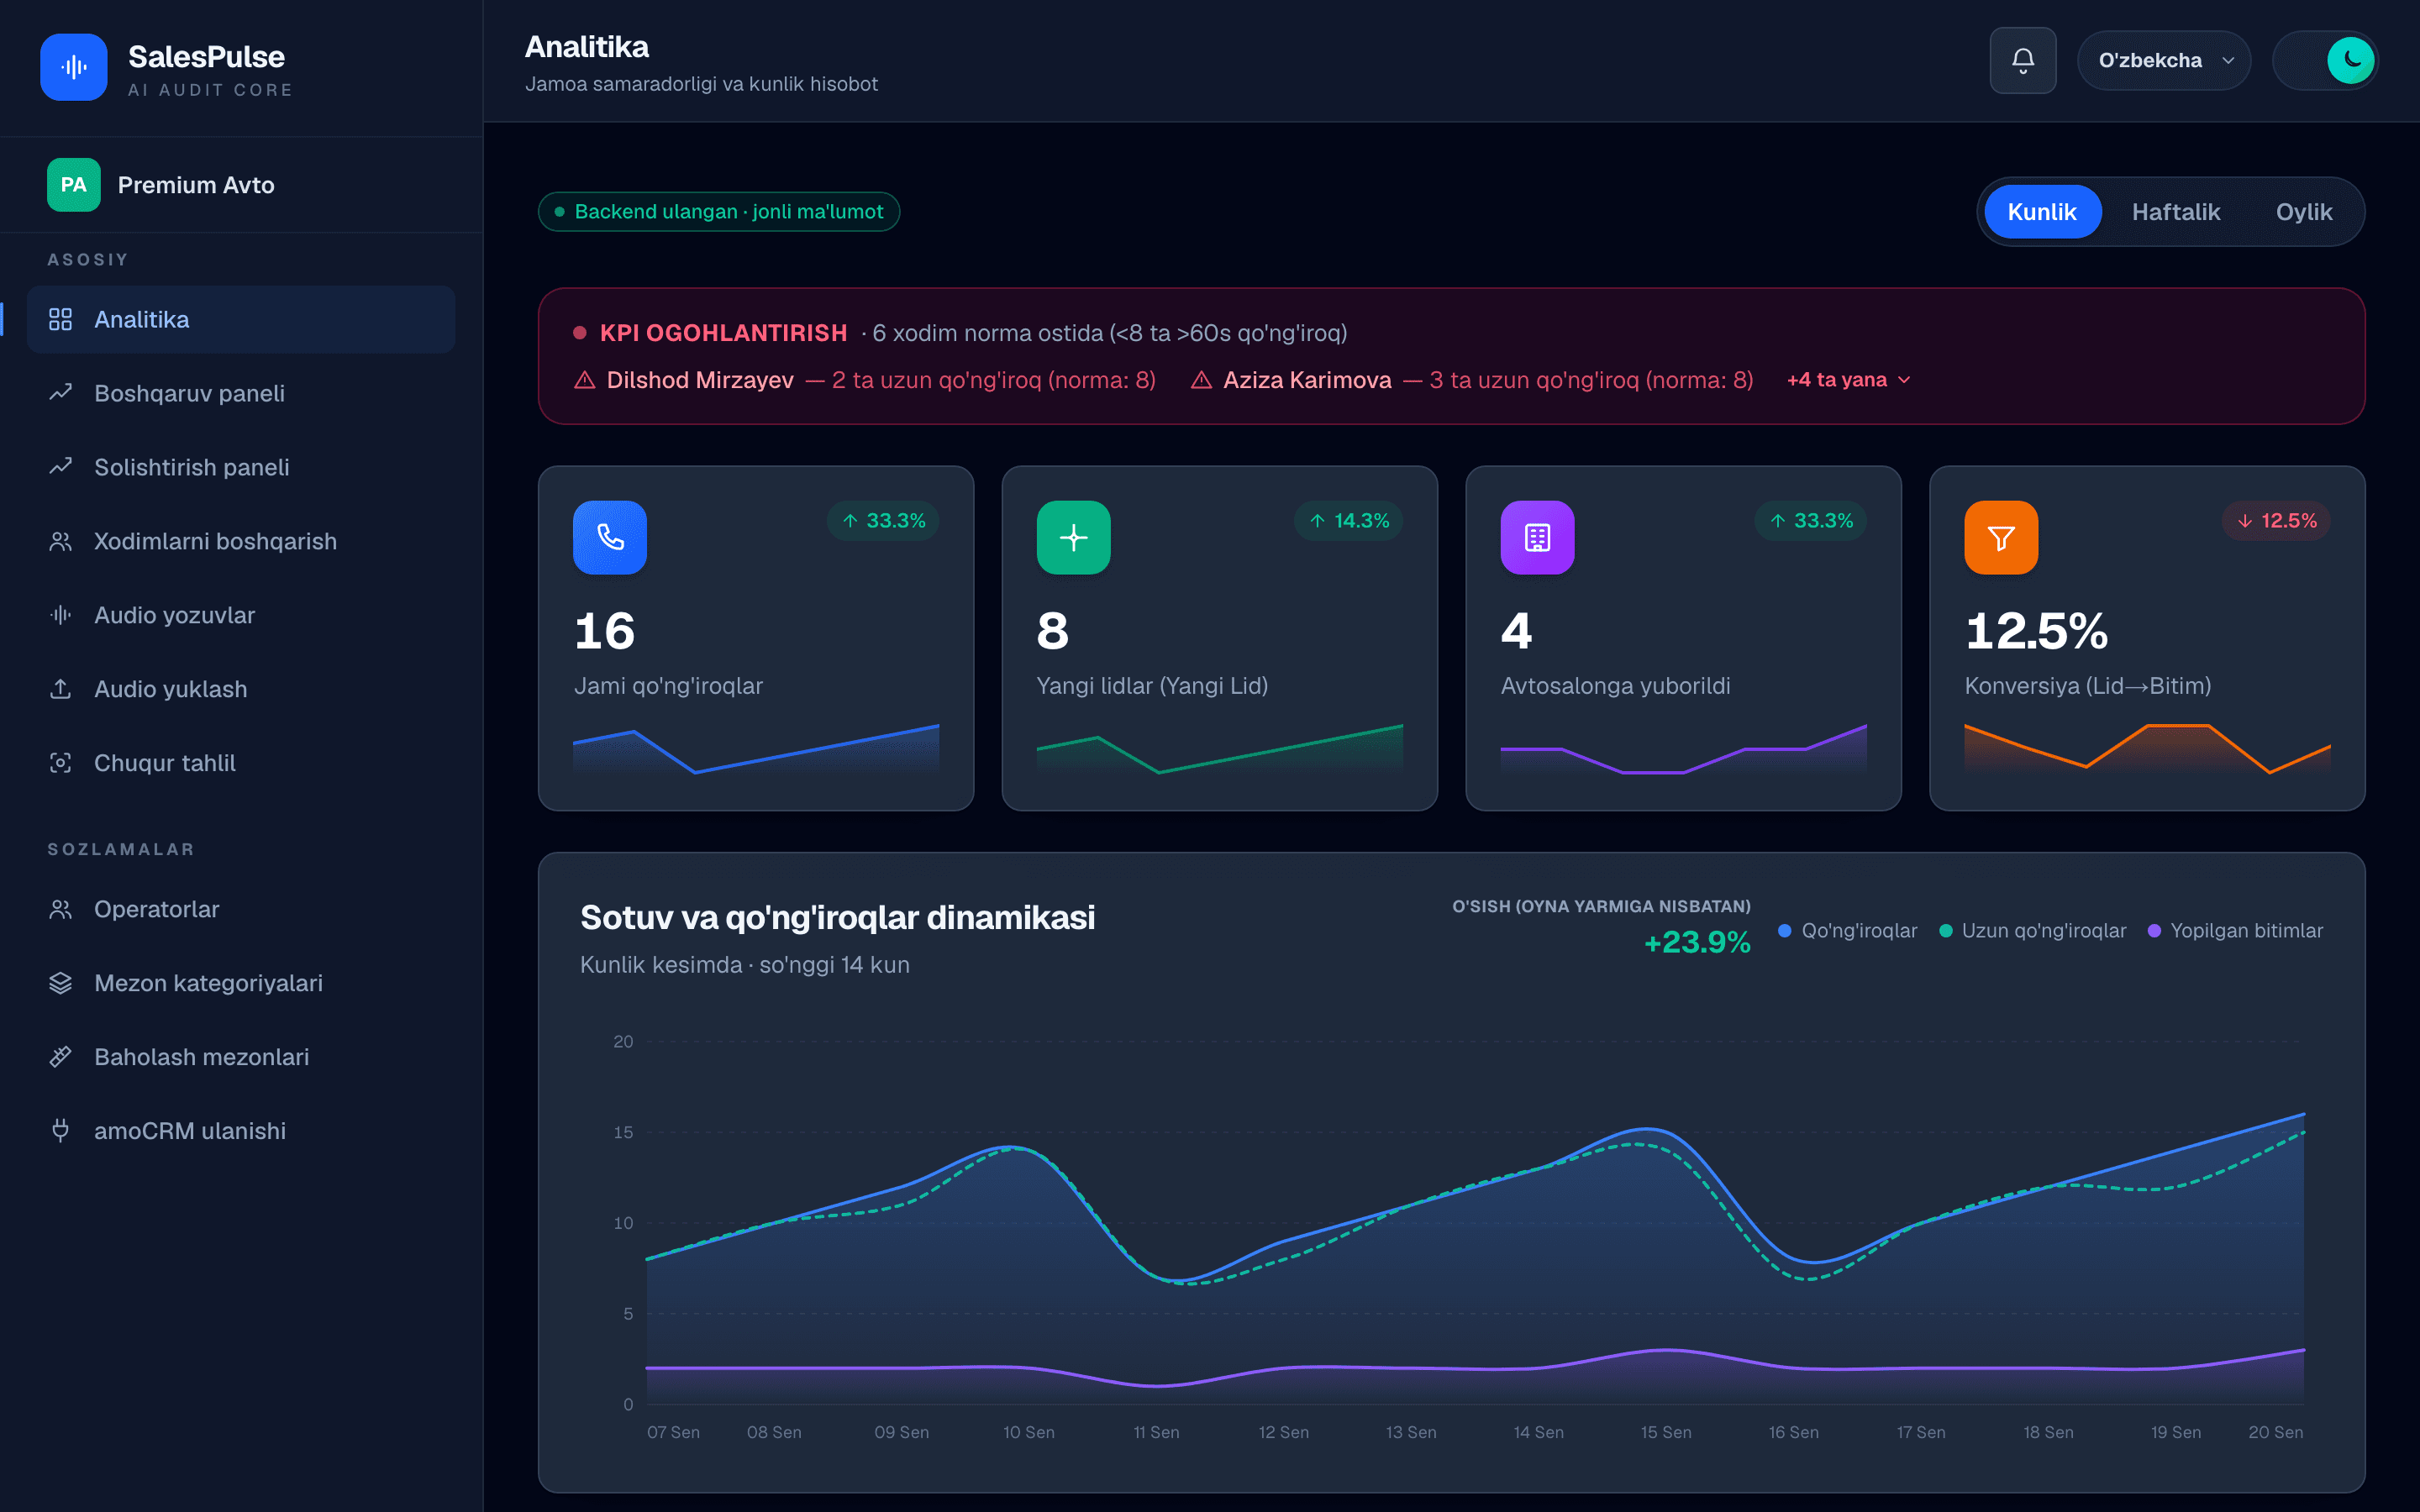
Task: Click the 10 Sen axis label
Action: pos(1029,1432)
